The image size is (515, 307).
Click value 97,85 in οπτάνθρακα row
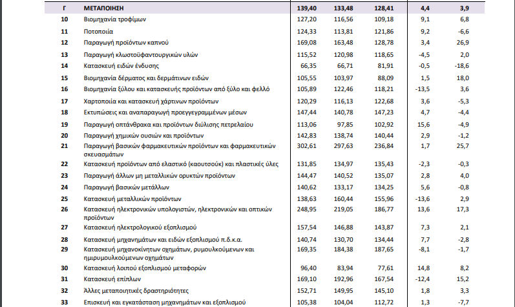[x=345, y=125]
